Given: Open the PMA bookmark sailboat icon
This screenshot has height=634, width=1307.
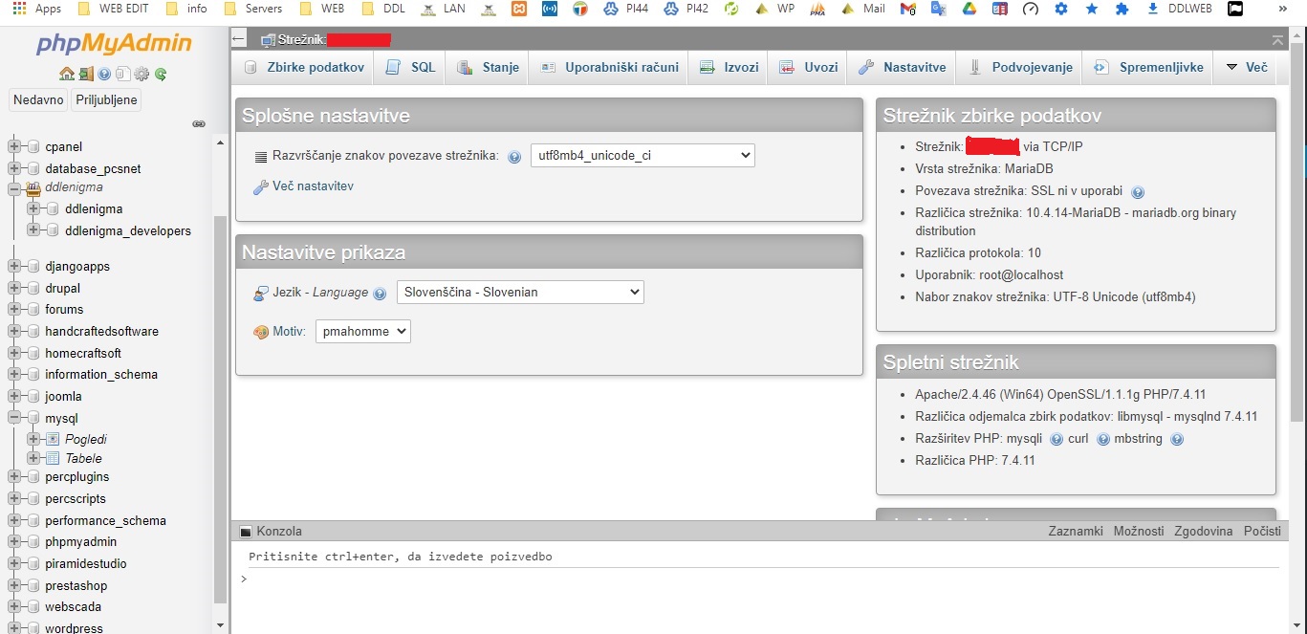Looking at the screenshot, I should click(x=817, y=9).
